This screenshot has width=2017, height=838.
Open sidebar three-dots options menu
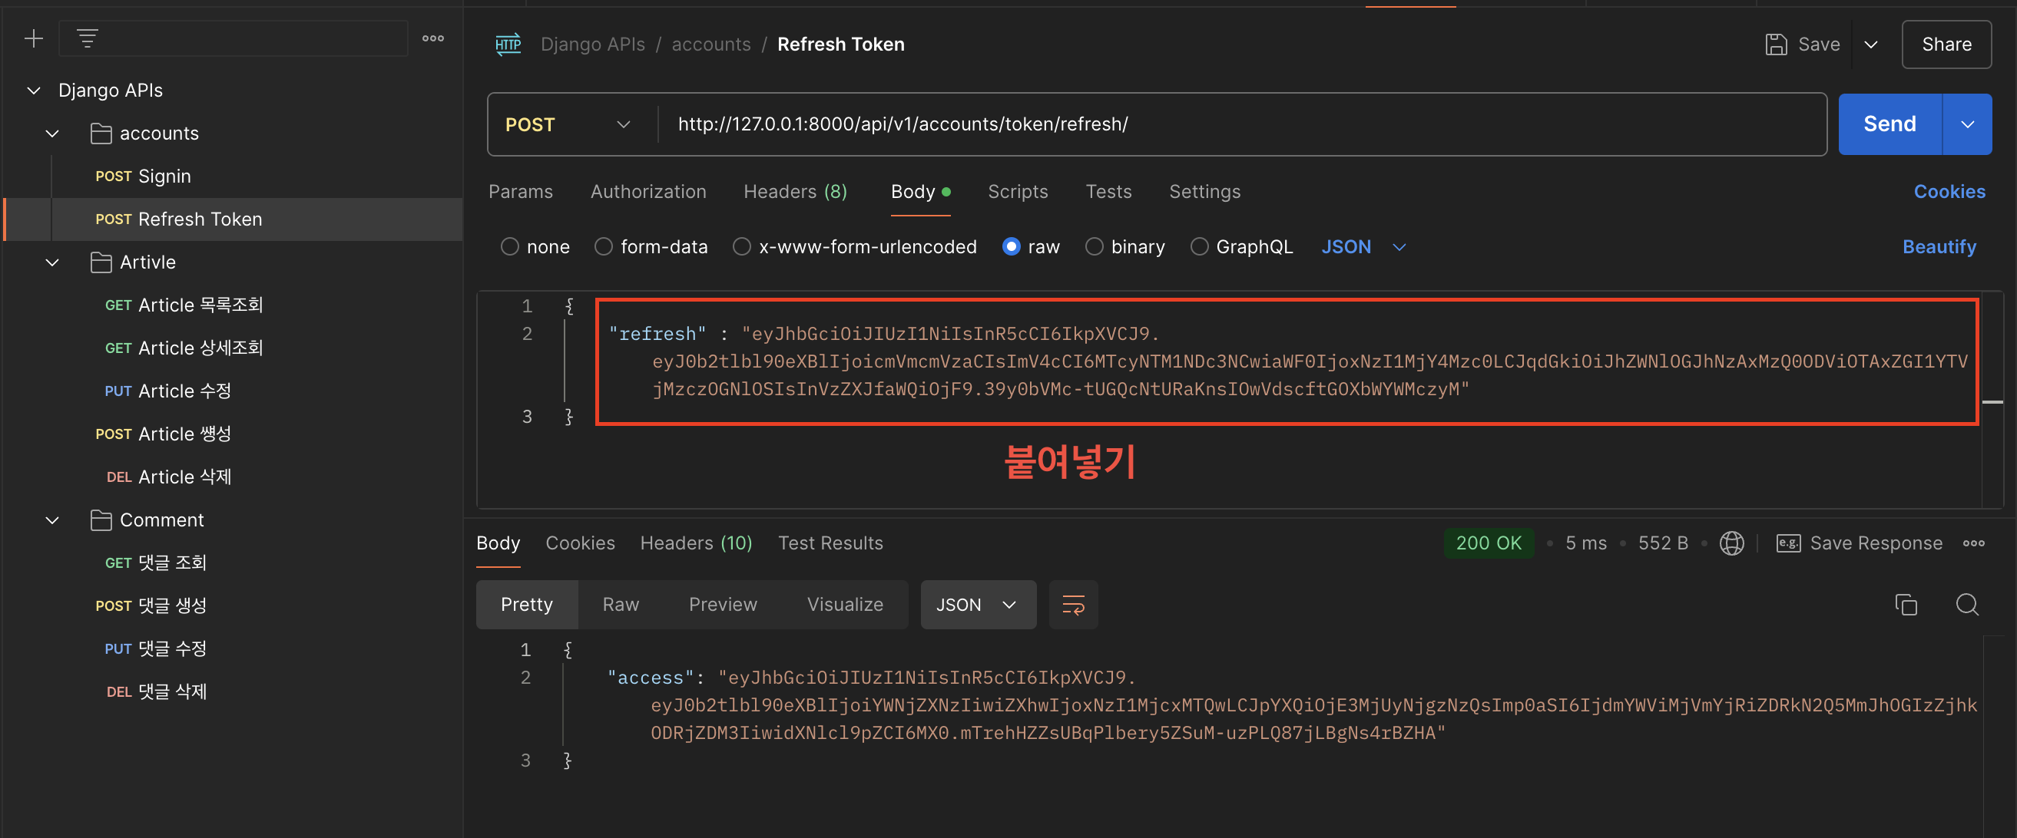(433, 38)
